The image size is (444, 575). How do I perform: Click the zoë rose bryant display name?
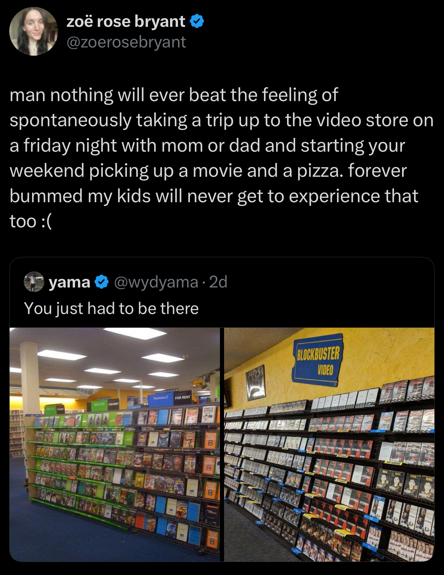pos(126,21)
